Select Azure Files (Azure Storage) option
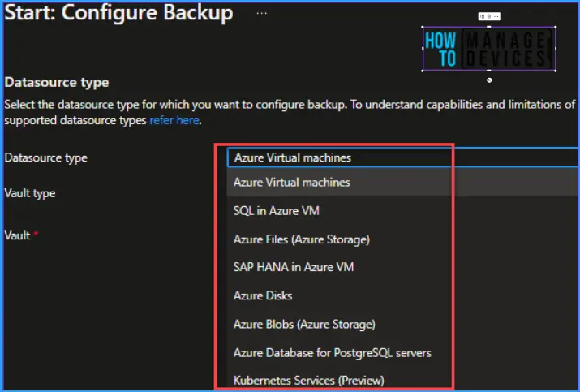Image resolution: width=580 pixels, height=392 pixels. tap(403, 239)
